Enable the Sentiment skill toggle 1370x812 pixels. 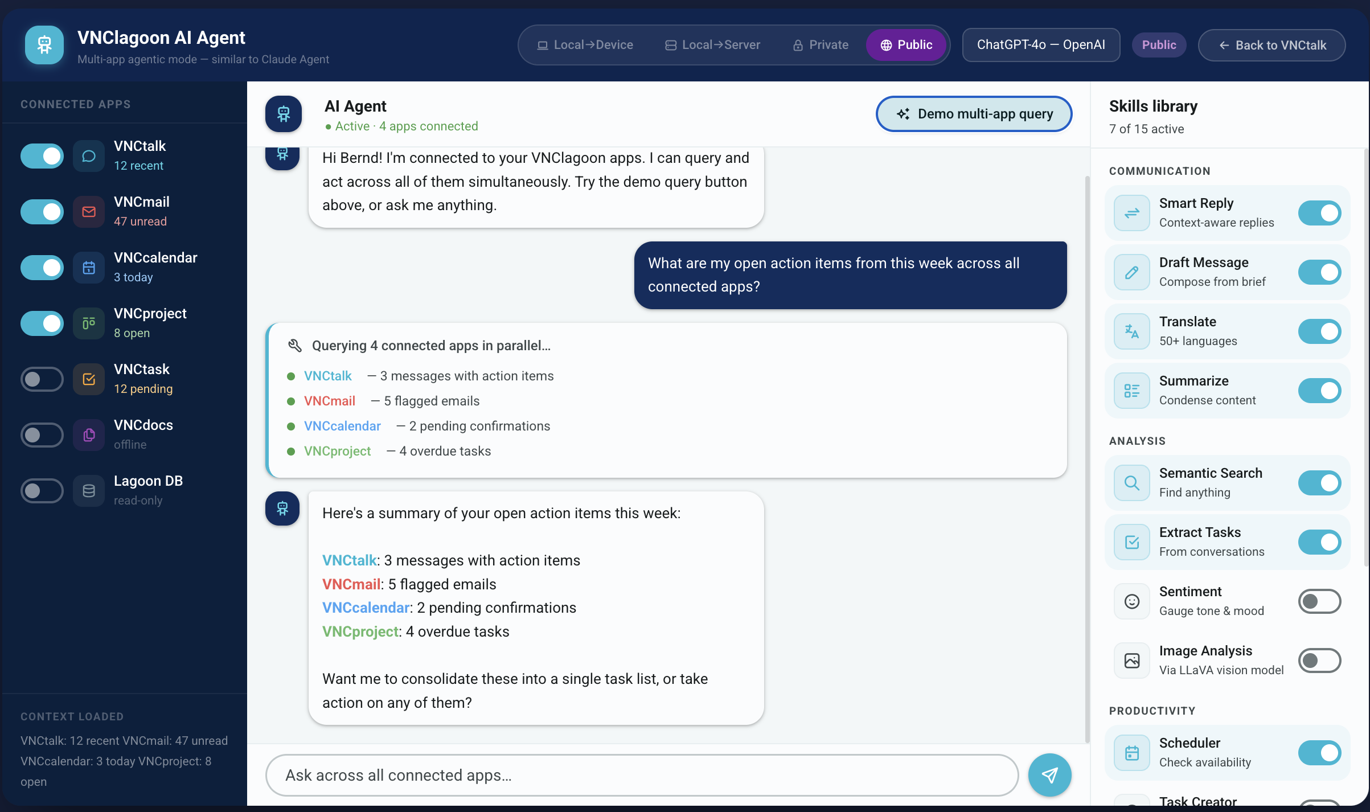point(1320,601)
